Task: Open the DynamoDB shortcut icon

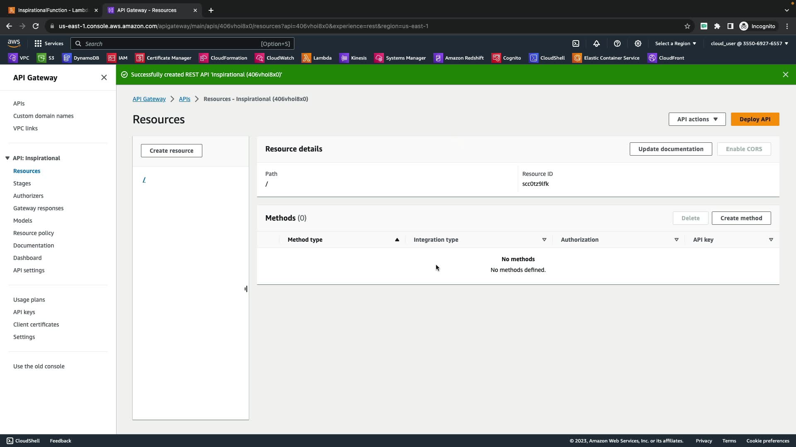Action: pyautogui.click(x=67, y=58)
